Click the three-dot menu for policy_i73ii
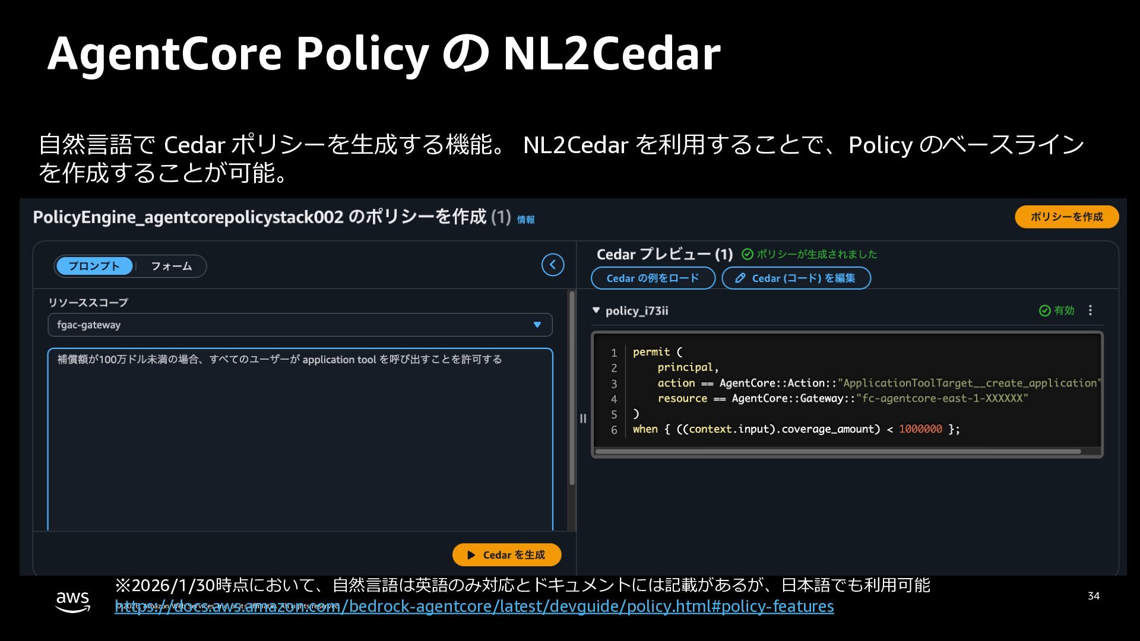The image size is (1140, 641). click(1090, 310)
